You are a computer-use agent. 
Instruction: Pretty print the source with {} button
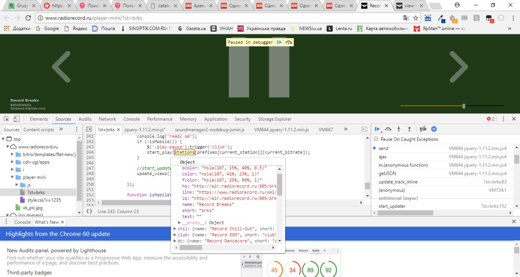pyautogui.click(x=89, y=211)
